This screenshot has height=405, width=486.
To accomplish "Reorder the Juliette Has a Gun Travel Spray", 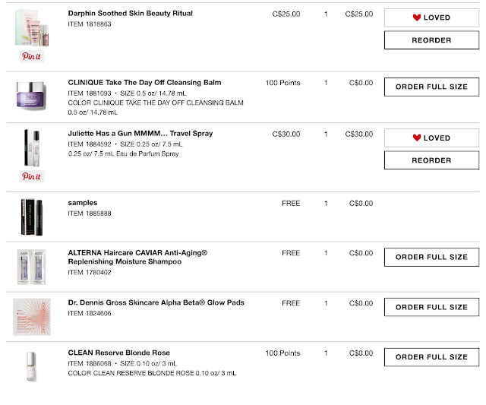I will tap(431, 160).
